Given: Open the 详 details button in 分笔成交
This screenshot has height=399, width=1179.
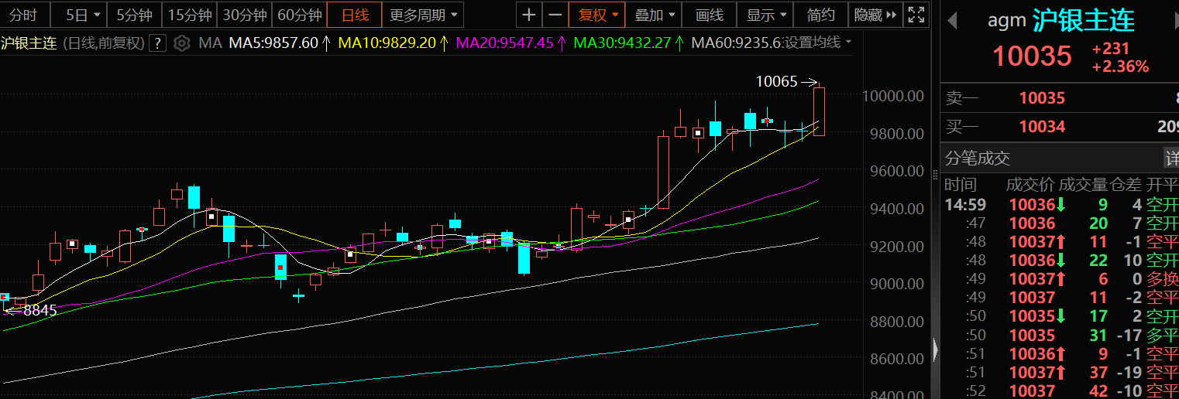Looking at the screenshot, I should pyautogui.click(x=1171, y=159).
